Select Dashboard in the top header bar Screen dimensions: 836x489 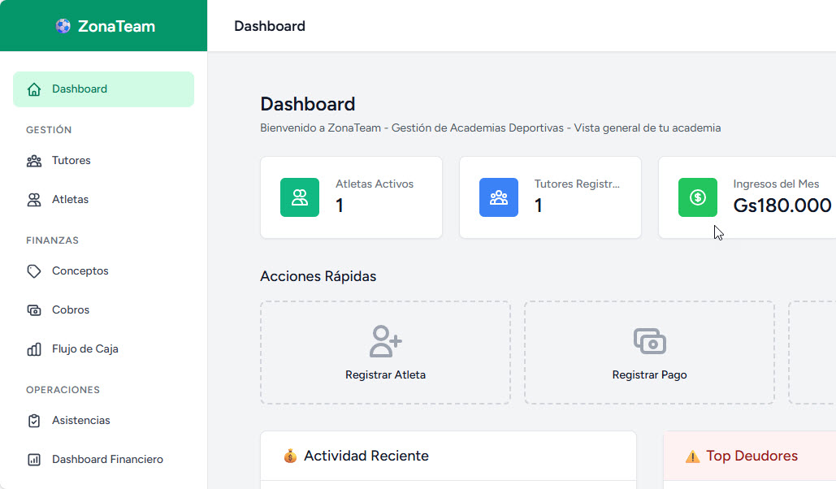(269, 25)
